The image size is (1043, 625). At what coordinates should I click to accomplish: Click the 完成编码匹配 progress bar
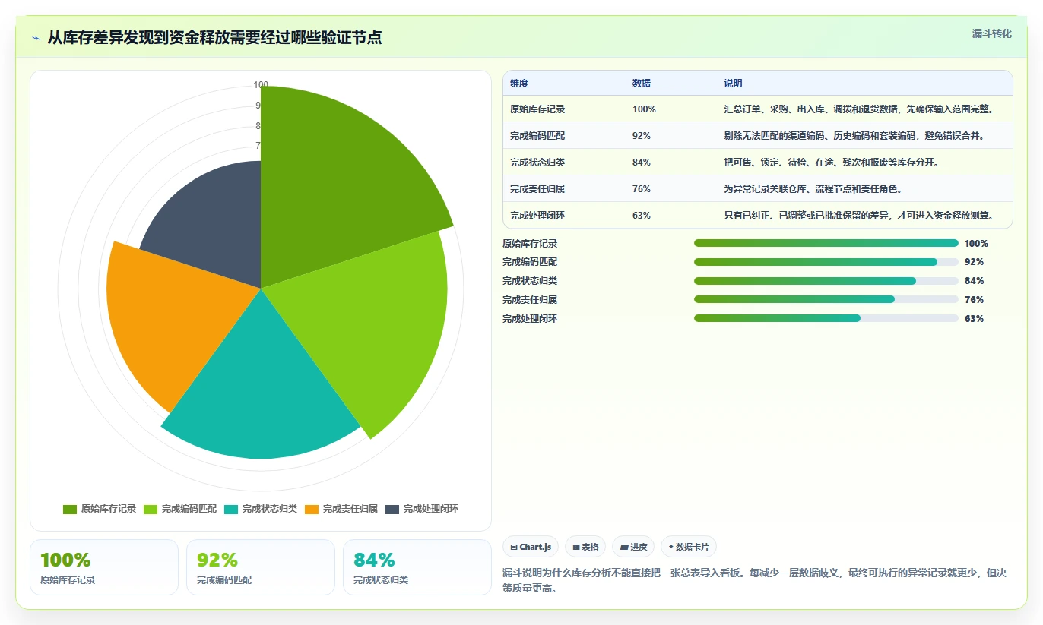[826, 262]
